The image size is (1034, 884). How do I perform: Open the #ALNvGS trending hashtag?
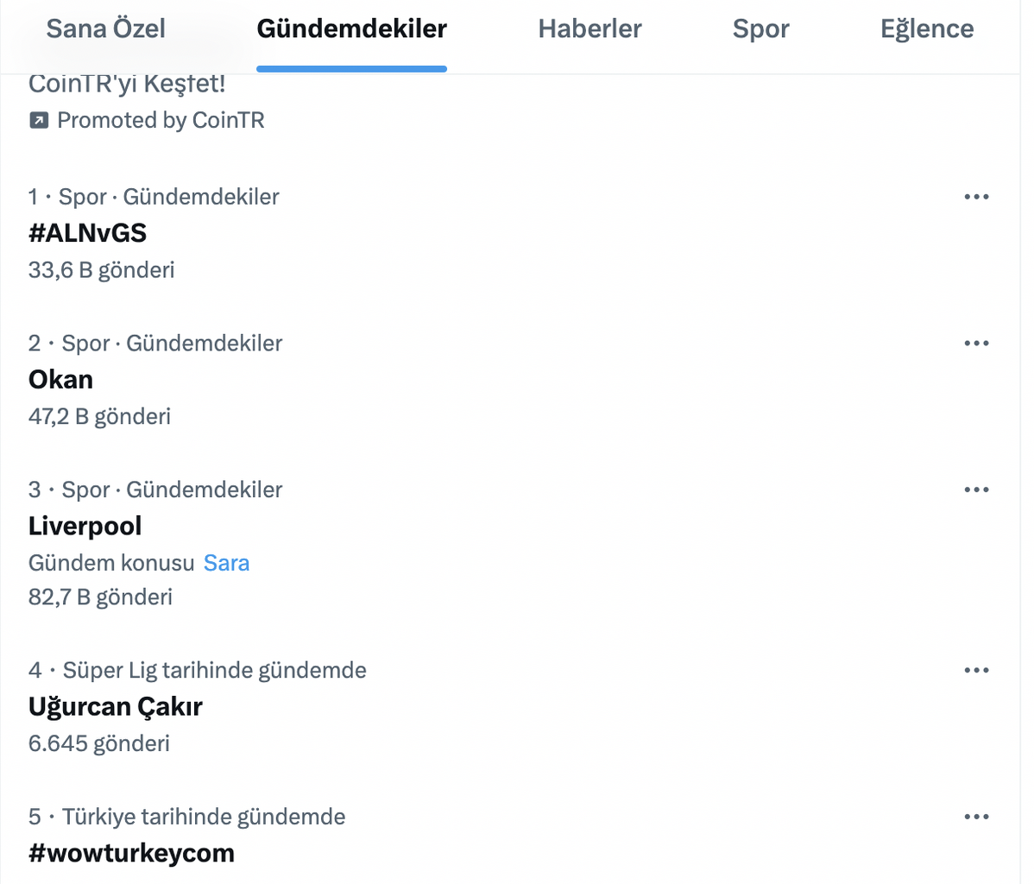tap(87, 233)
